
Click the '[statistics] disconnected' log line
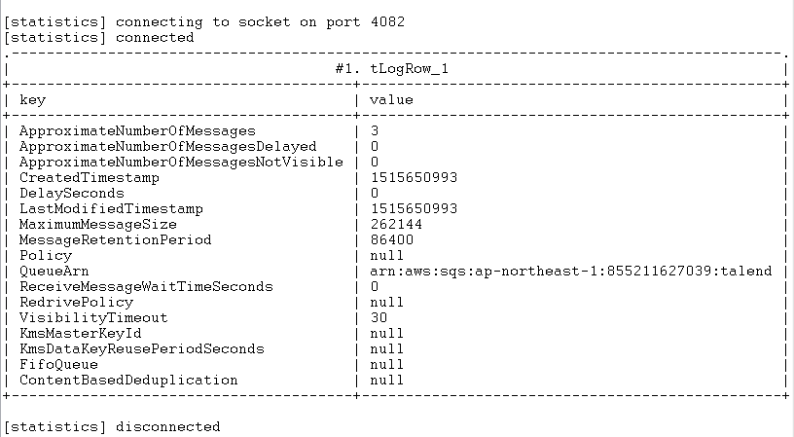pos(112,426)
